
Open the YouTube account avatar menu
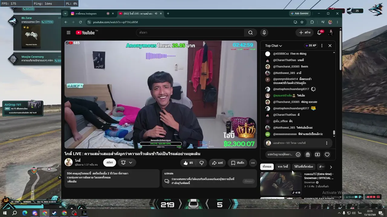point(331,33)
